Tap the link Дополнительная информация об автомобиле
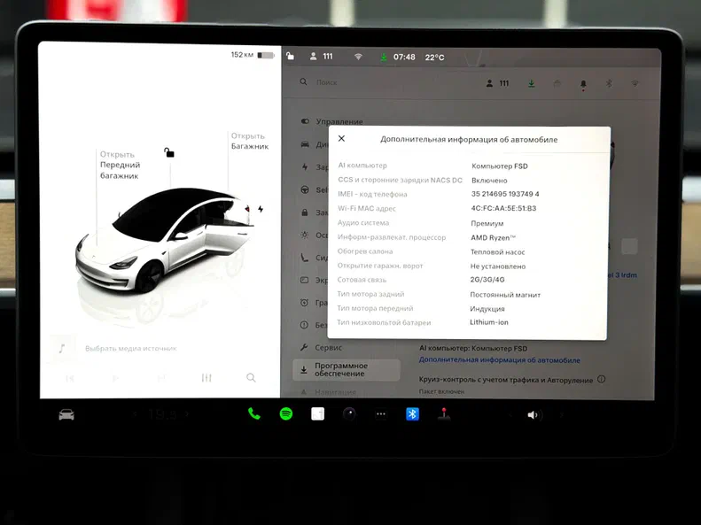Viewport: 701px width, 525px height. pos(499,359)
